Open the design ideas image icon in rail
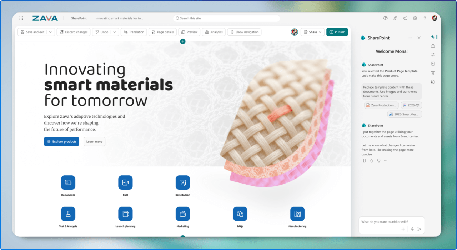This screenshot has width=457, height=250. coord(433,64)
